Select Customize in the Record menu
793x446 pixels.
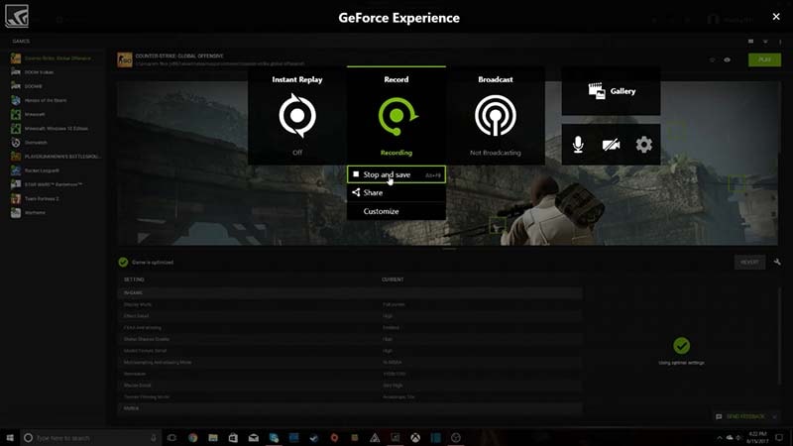coord(396,211)
